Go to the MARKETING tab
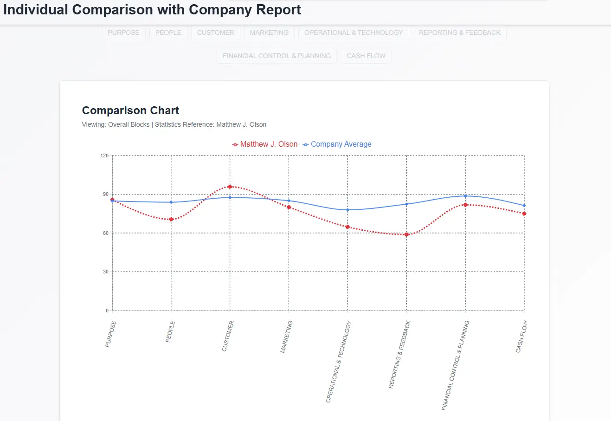This screenshot has width=611, height=421. click(x=269, y=32)
